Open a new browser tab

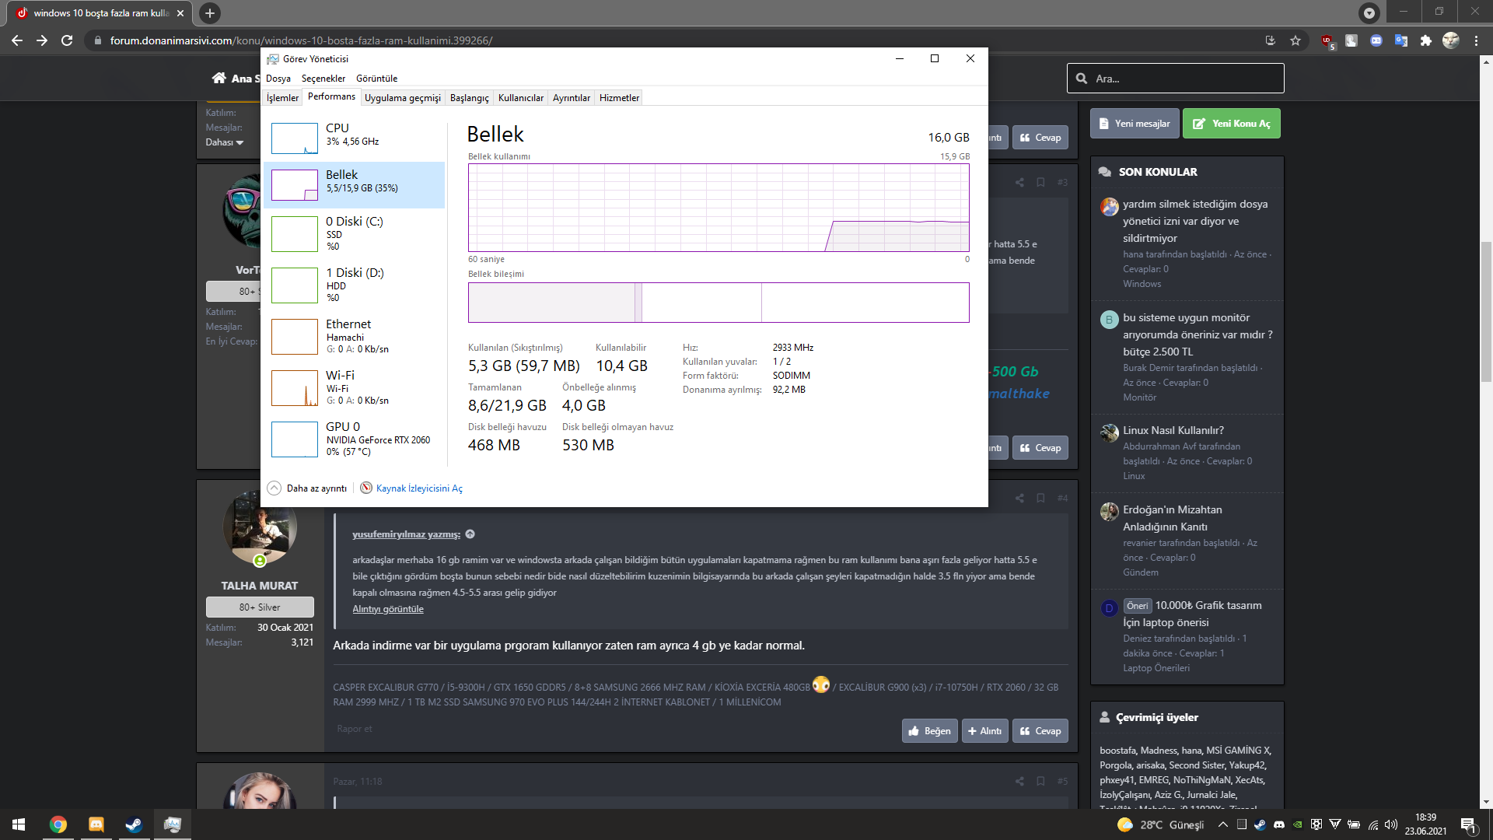(x=209, y=13)
